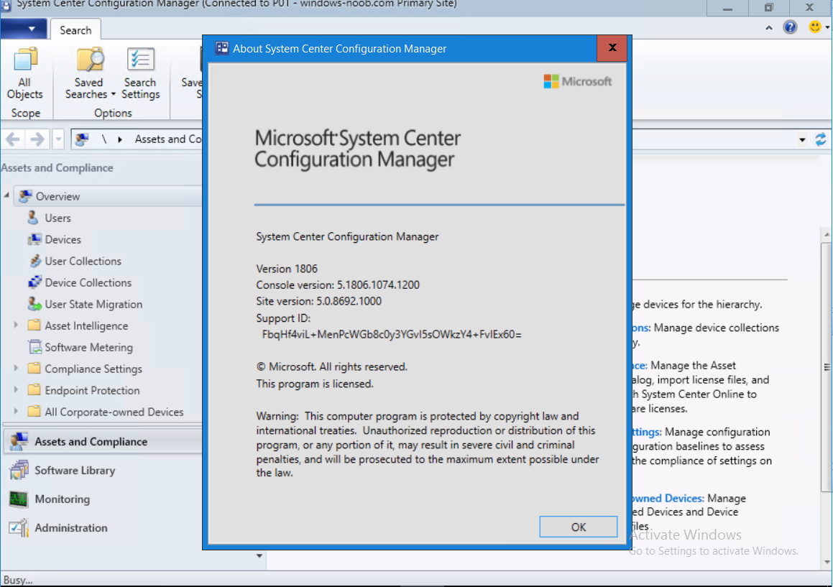This screenshot has height=587, width=833.
Task: Open the Software Metering node icon
Action: (35, 347)
